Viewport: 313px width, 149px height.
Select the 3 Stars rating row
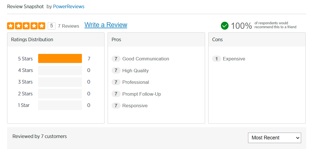(60, 82)
